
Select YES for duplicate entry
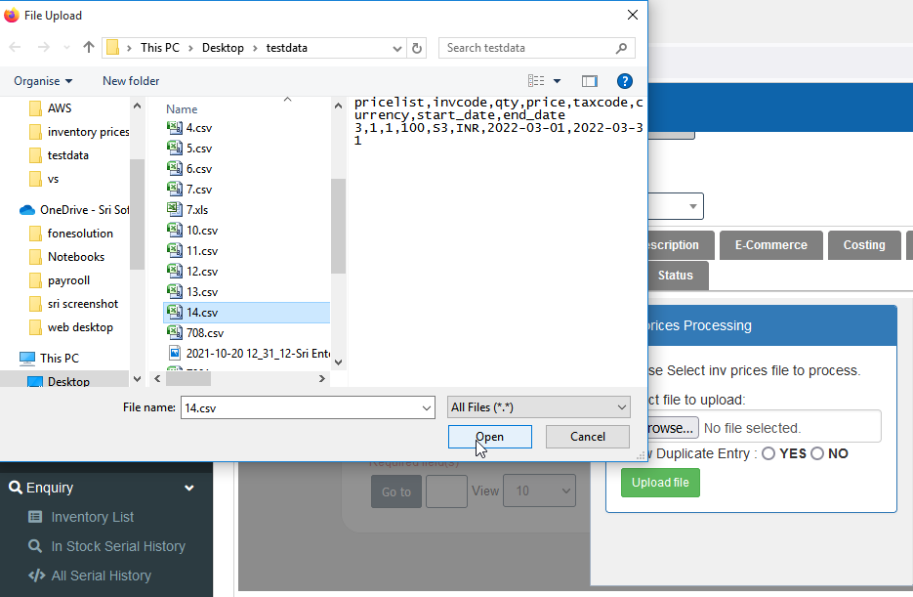(769, 453)
